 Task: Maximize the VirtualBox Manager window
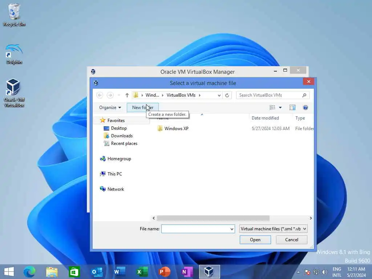click(x=285, y=70)
